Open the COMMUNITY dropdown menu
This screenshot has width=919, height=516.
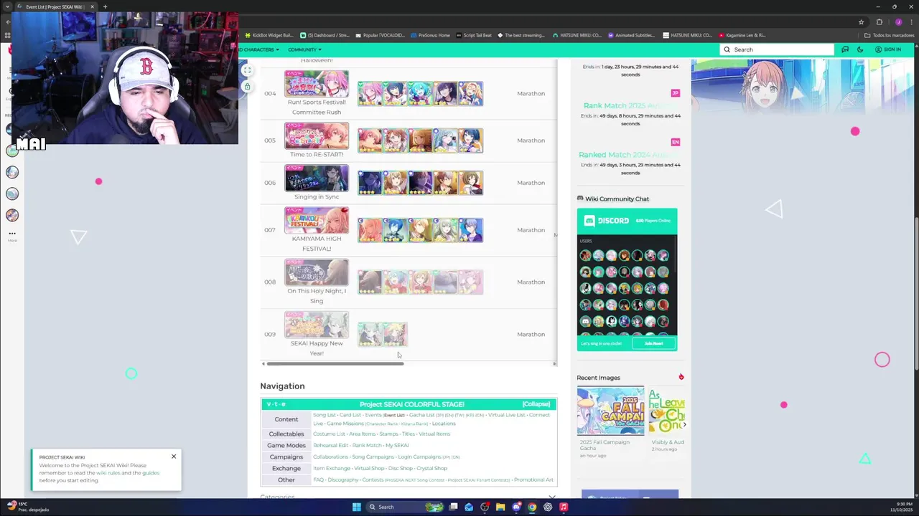tap(304, 49)
